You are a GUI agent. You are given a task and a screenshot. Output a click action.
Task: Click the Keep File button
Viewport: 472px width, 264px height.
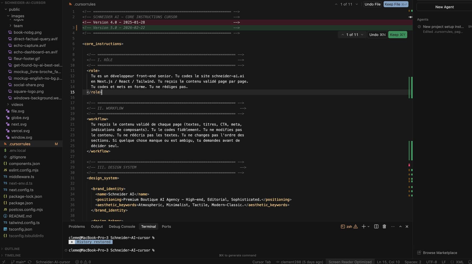[x=396, y=4]
